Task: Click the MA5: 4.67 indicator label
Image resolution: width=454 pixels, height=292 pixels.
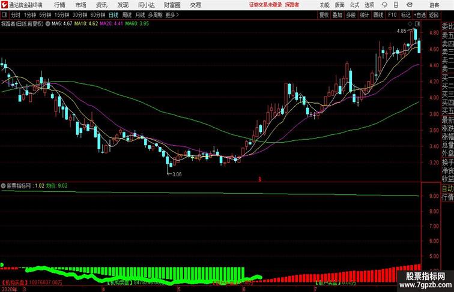Action: (62, 24)
